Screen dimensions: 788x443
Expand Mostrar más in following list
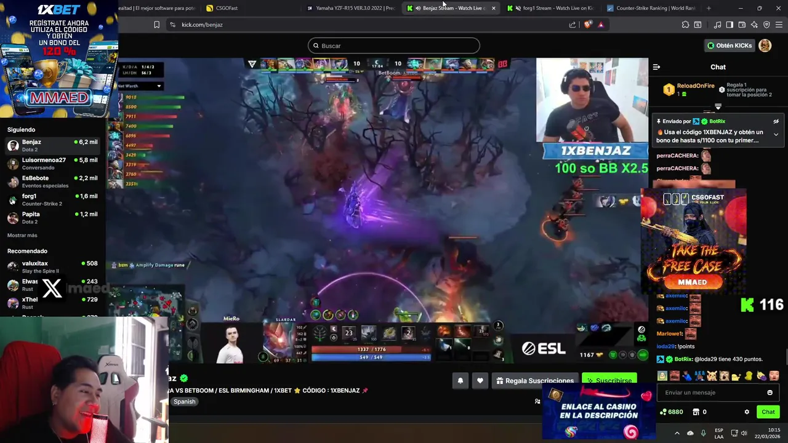[22, 236]
